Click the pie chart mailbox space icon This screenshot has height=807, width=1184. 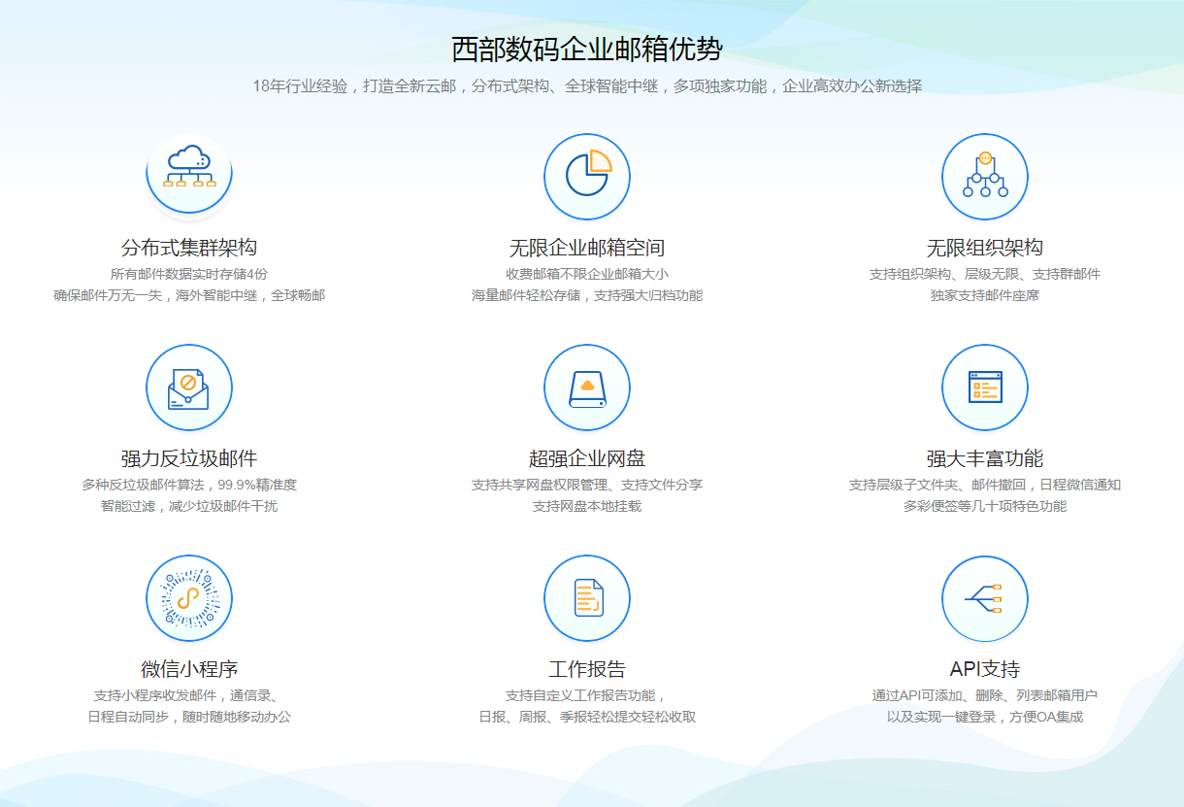[x=587, y=177]
